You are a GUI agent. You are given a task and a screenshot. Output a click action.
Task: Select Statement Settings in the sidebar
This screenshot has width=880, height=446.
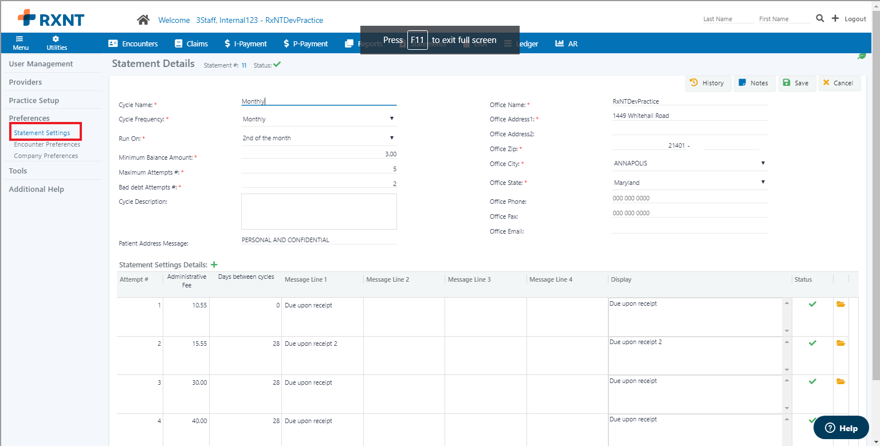click(x=42, y=133)
